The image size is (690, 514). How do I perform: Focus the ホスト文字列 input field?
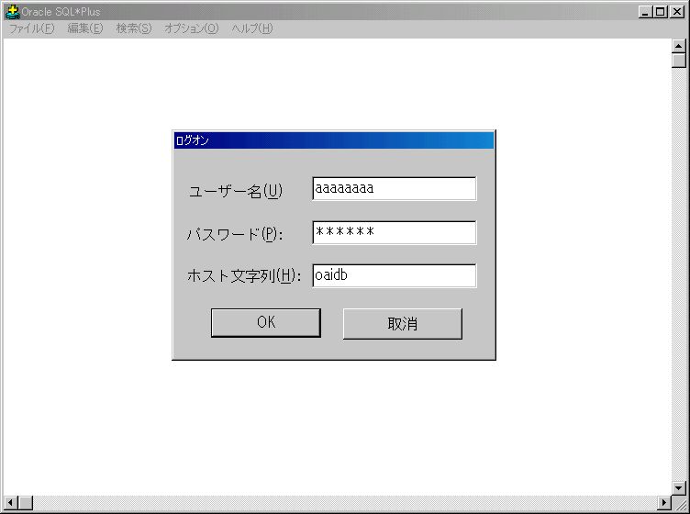tap(395, 275)
